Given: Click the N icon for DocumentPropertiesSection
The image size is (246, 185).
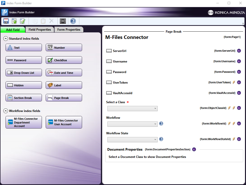Looking at the screenshot, I should [x=194, y=149].
